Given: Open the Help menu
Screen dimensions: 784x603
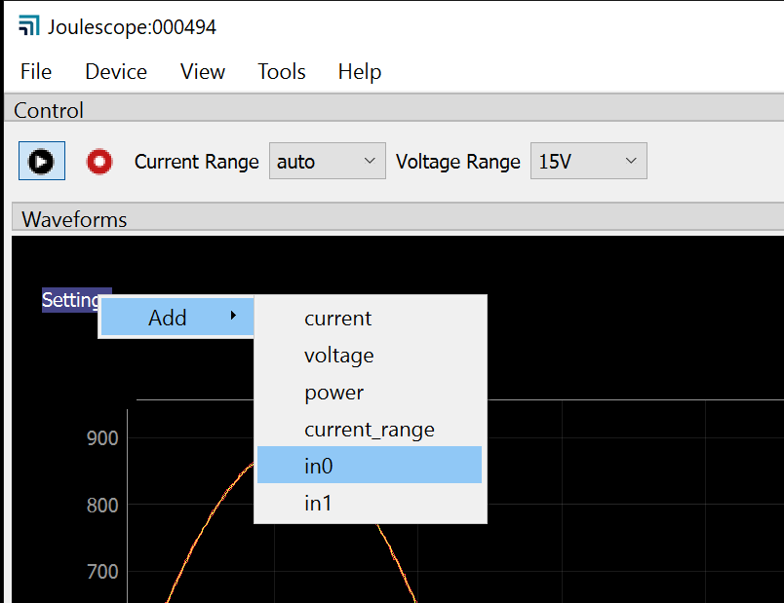Looking at the screenshot, I should pos(360,71).
